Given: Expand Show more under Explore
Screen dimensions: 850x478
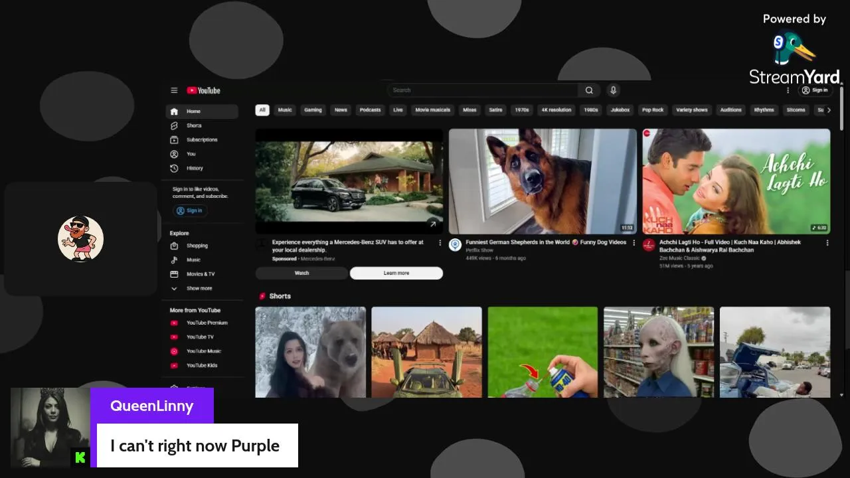Looking at the screenshot, I should coord(202,289).
